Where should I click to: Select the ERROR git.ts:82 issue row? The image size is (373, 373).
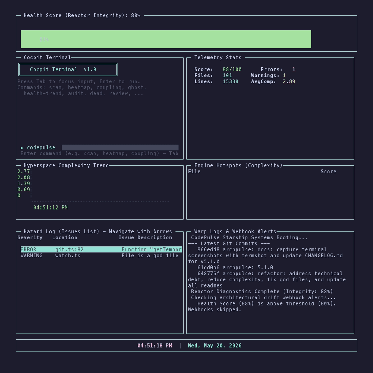pos(101,250)
